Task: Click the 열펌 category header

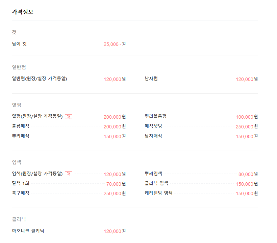Action: pos(17,105)
